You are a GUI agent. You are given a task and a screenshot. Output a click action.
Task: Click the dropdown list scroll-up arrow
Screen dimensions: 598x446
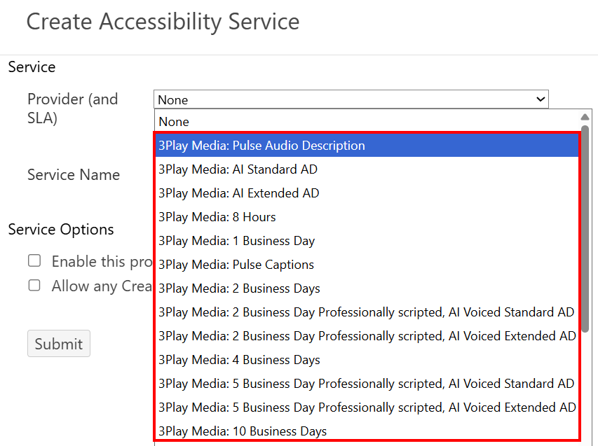(x=585, y=116)
